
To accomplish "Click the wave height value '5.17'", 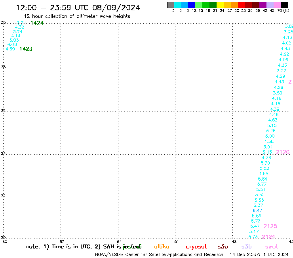I will 254,231.
